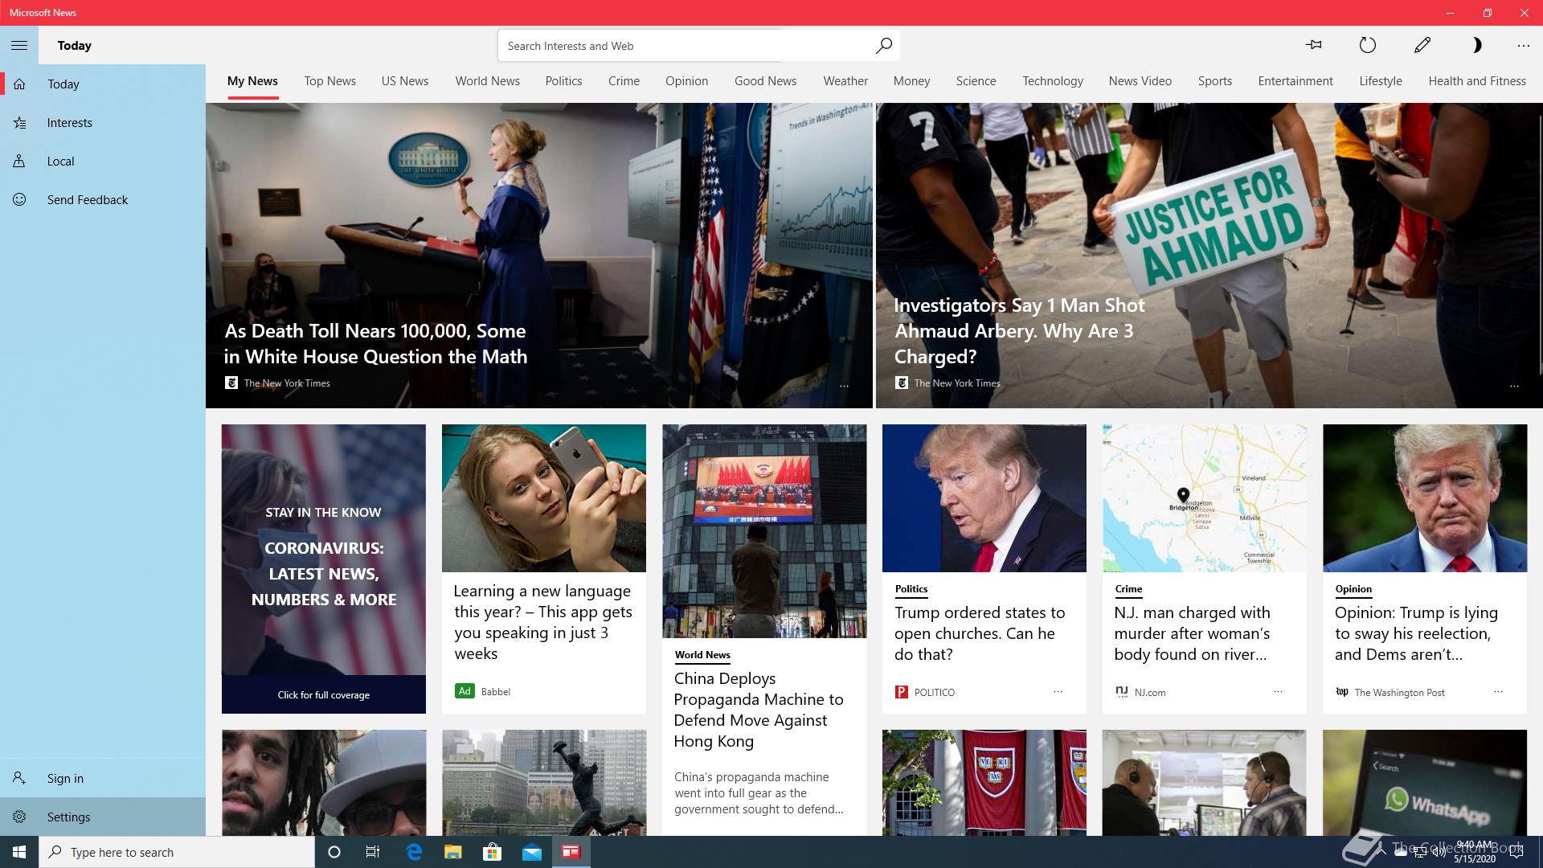Screen dimensions: 1543x868
Task: Select the My News tab
Action: (252, 81)
